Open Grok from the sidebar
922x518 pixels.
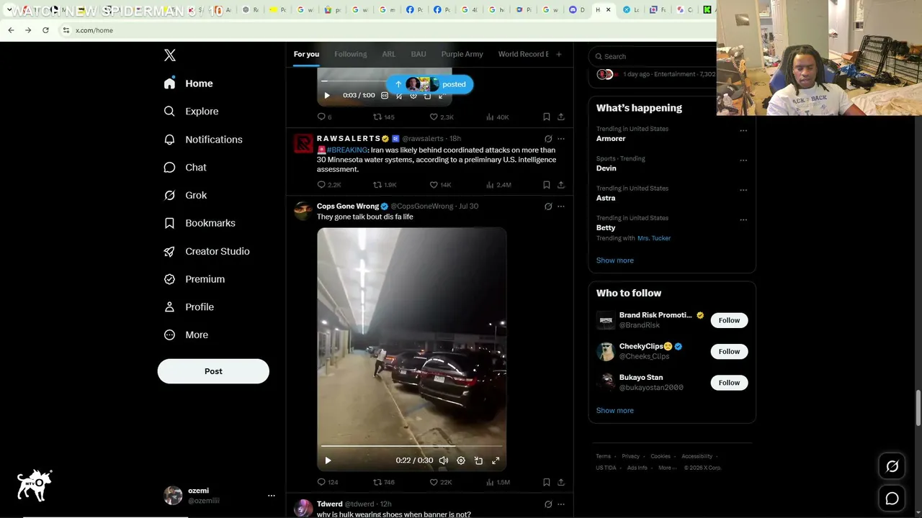click(185, 196)
